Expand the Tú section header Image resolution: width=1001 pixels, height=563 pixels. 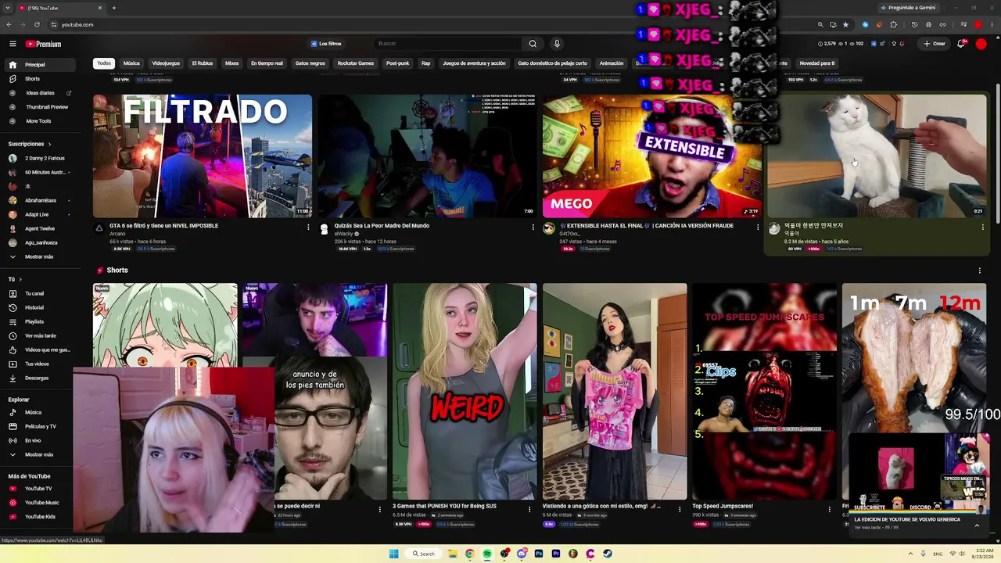tap(15, 279)
